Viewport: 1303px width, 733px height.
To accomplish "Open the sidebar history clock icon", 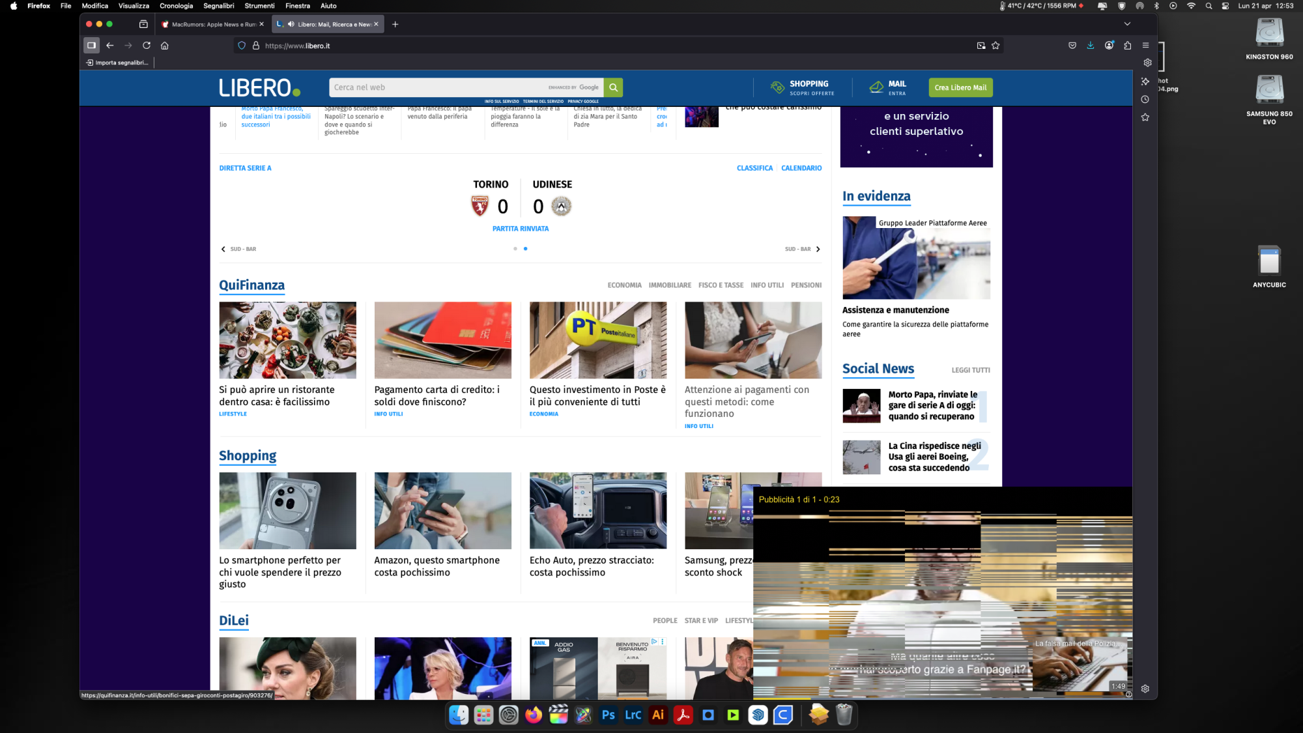I will [x=1145, y=100].
